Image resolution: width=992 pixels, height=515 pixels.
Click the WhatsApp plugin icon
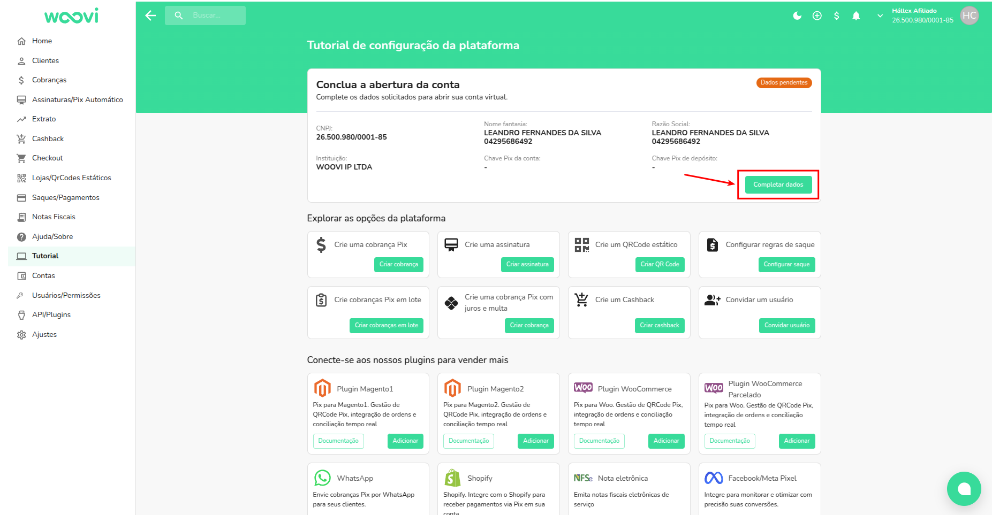pos(322,478)
